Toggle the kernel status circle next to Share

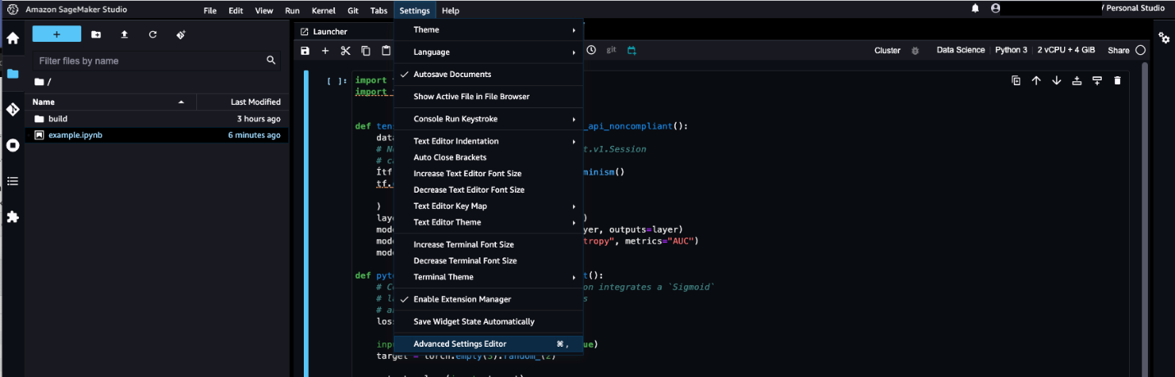(1141, 50)
